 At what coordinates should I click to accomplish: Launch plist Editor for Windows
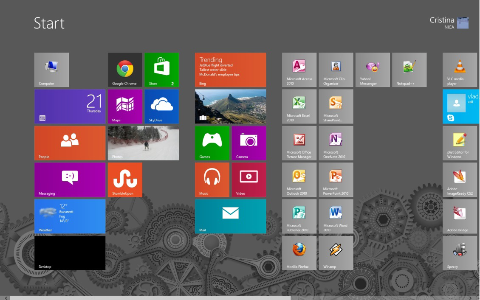(460, 143)
